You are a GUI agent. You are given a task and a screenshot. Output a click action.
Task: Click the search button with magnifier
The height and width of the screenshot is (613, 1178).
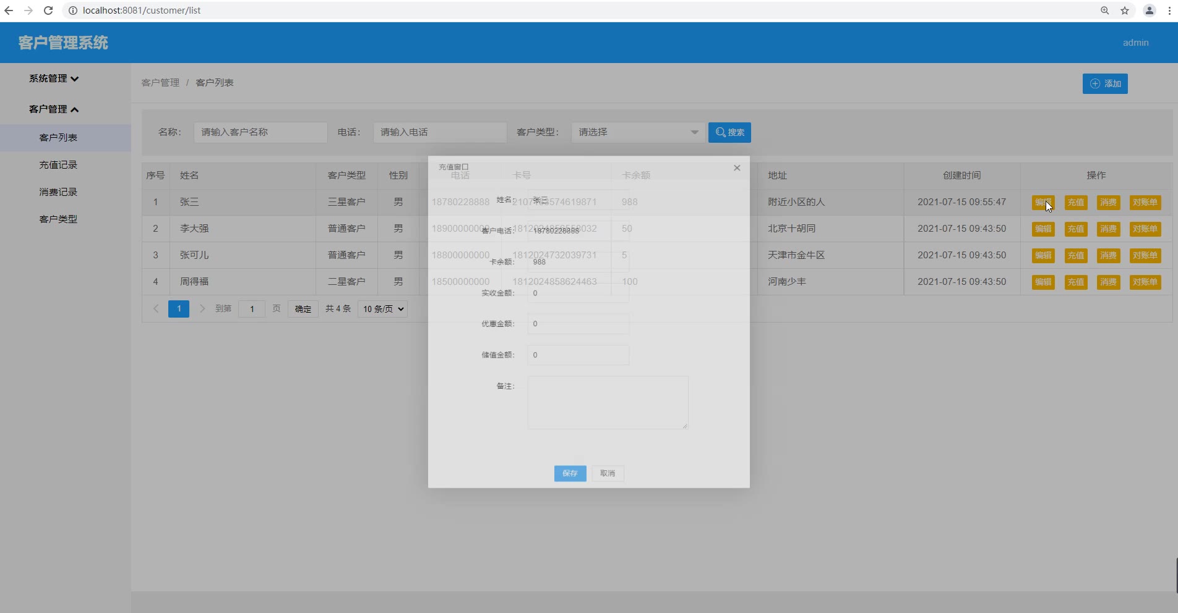729,132
